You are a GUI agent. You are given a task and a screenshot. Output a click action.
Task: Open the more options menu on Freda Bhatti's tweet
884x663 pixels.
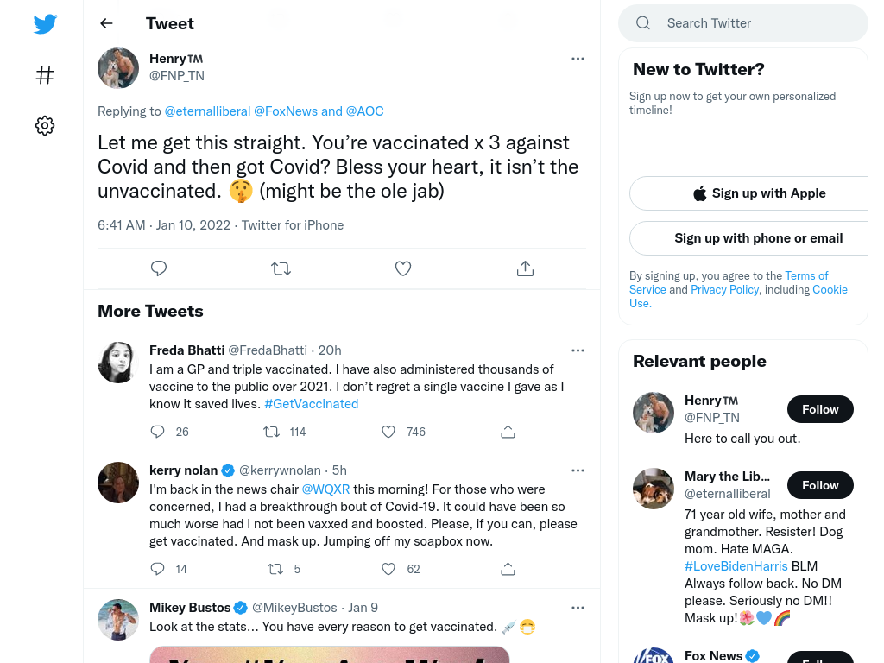click(578, 350)
